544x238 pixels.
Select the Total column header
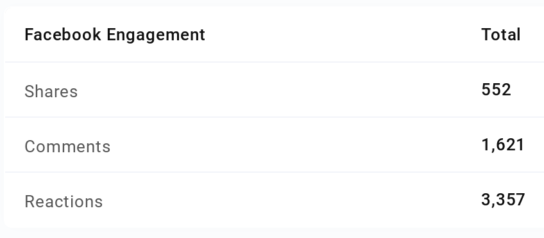tap(500, 35)
